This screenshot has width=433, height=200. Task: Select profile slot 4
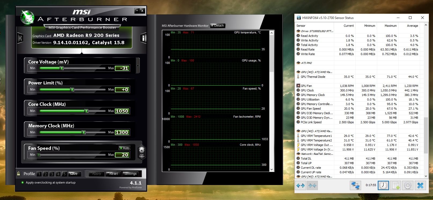pyautogui.click(x=58, y=174)
